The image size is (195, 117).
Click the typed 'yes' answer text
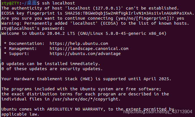pyautogui.click(x=180, y=18)
